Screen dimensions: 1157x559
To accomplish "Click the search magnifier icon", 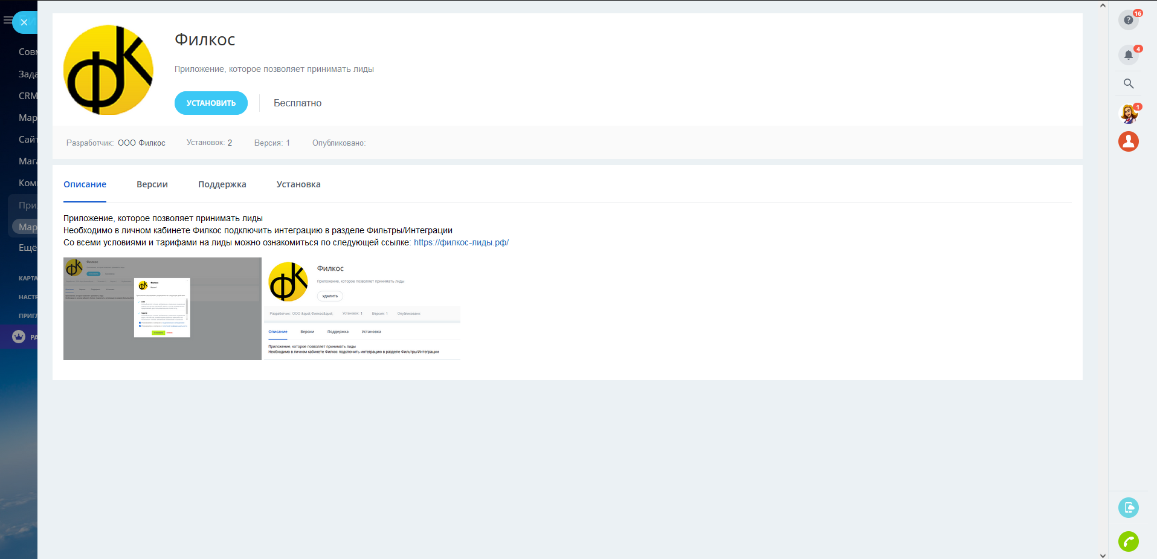I will 1128,84.
